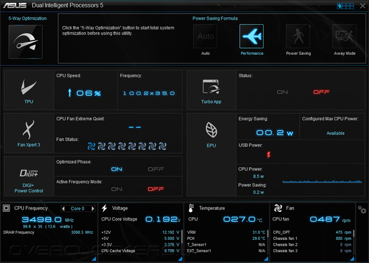
Task: Click the Core 0 selector label
Action: (x=77, y=208)
